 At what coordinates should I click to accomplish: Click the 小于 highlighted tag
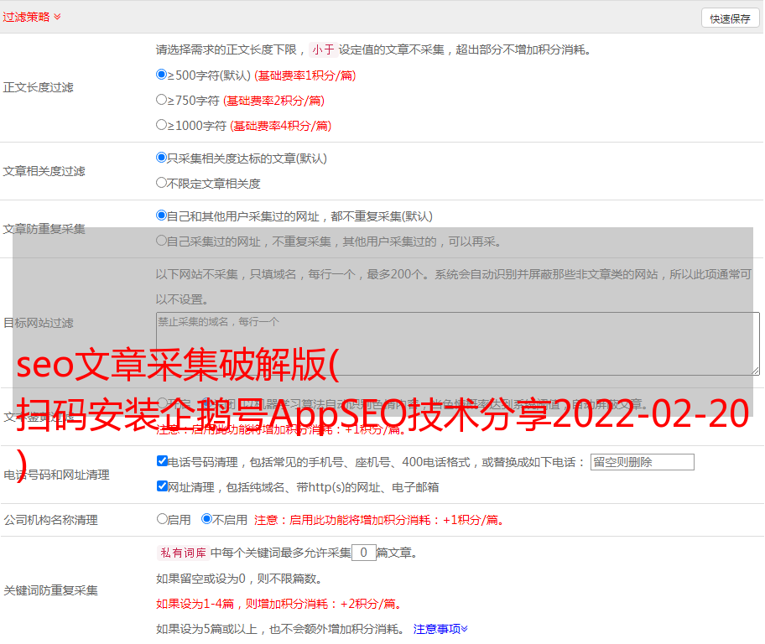click(324, 49)
